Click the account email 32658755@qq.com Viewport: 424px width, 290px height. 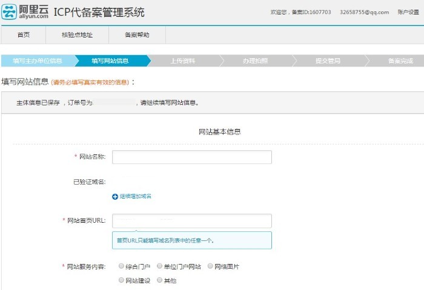pos(364,12)
